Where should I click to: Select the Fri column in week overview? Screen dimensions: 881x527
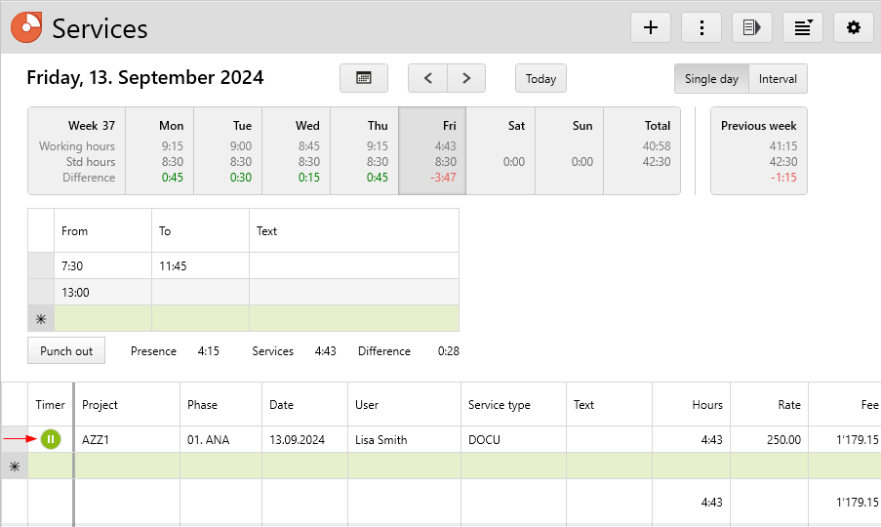[432, 151]
